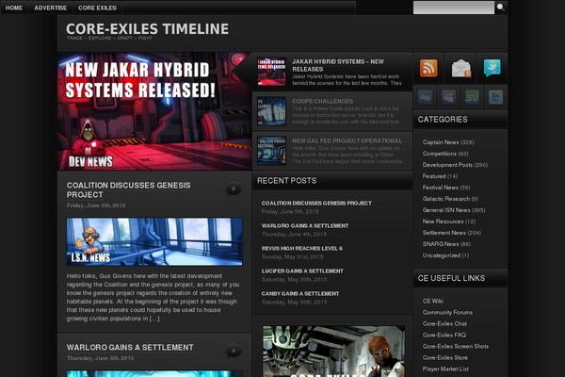
Task: Visit the Player Market List link
Action: tap(445, 369)
